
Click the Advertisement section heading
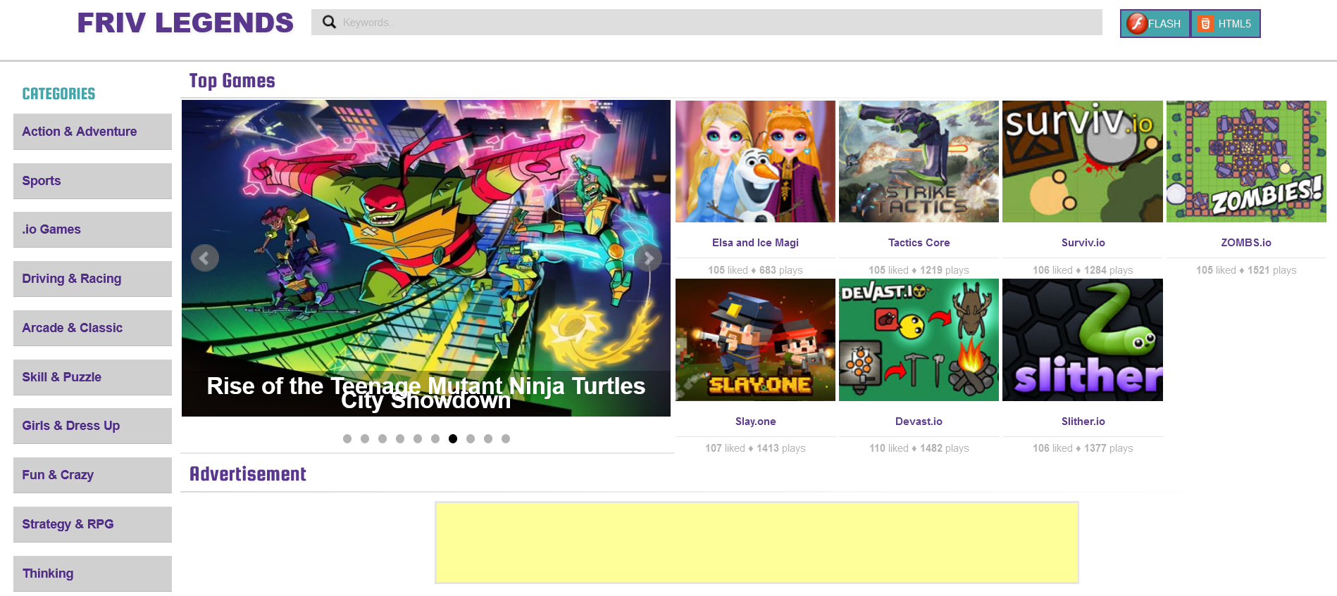(x=248, y=474)
